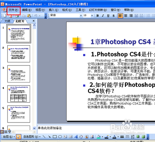Screen dimensions: 155x142
Task: Click thumbnail pane scroll down arrow
Action: tap(34, 128)
